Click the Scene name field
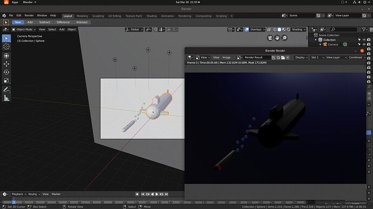The height and width of the screenshot is (209, 373). pos(302,16)
